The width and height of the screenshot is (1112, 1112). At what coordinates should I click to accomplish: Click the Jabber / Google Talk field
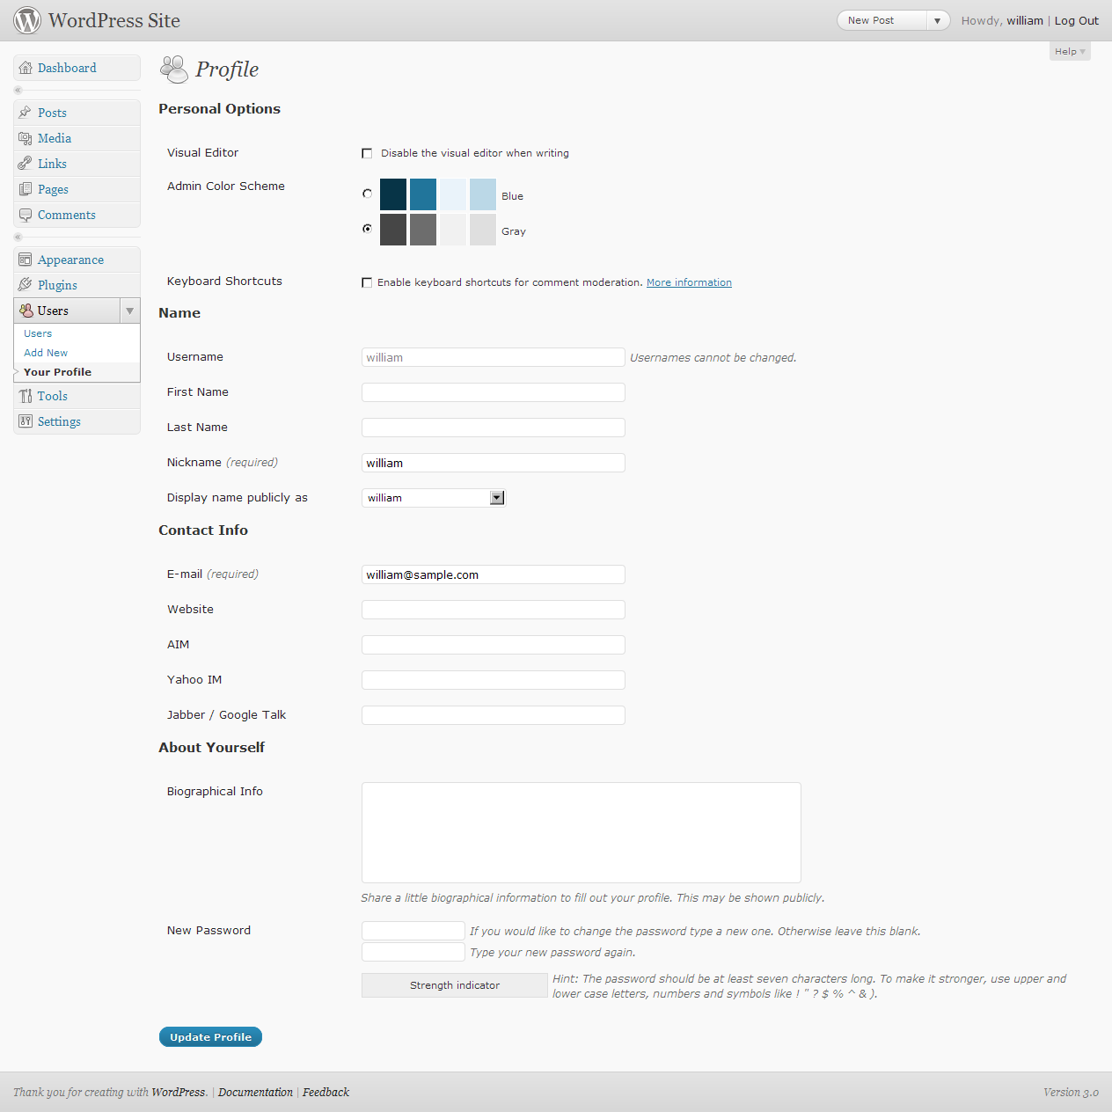[x=494, y=715]
